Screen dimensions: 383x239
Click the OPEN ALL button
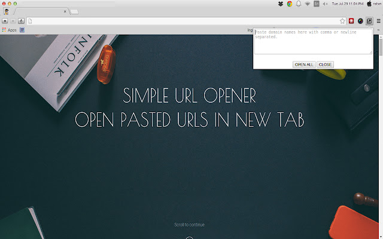304,65
